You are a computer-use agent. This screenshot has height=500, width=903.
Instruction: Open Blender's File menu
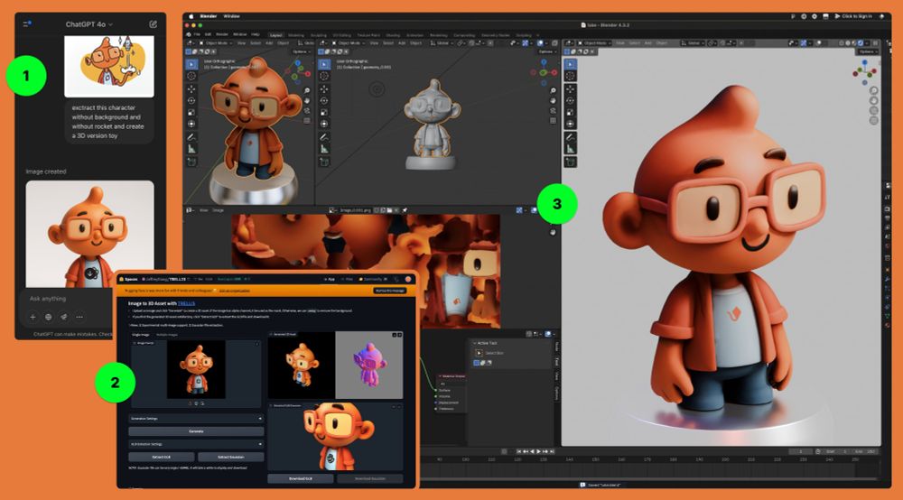coord(196,34)
